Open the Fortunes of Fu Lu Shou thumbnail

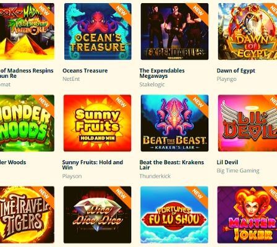click(174, 215)
